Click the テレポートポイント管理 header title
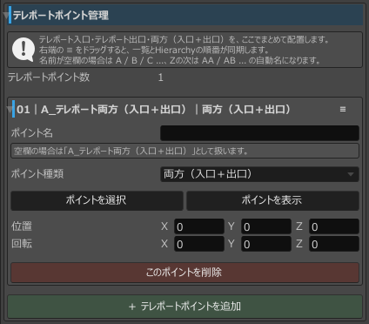The height and width of the screenshot is (324, 369). point(61,15)
